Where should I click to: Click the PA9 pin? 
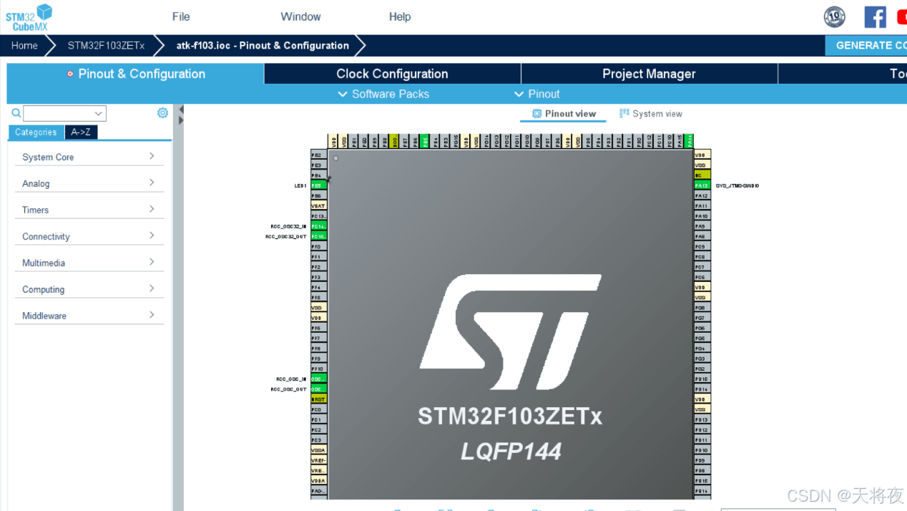(x=702, y=226)
